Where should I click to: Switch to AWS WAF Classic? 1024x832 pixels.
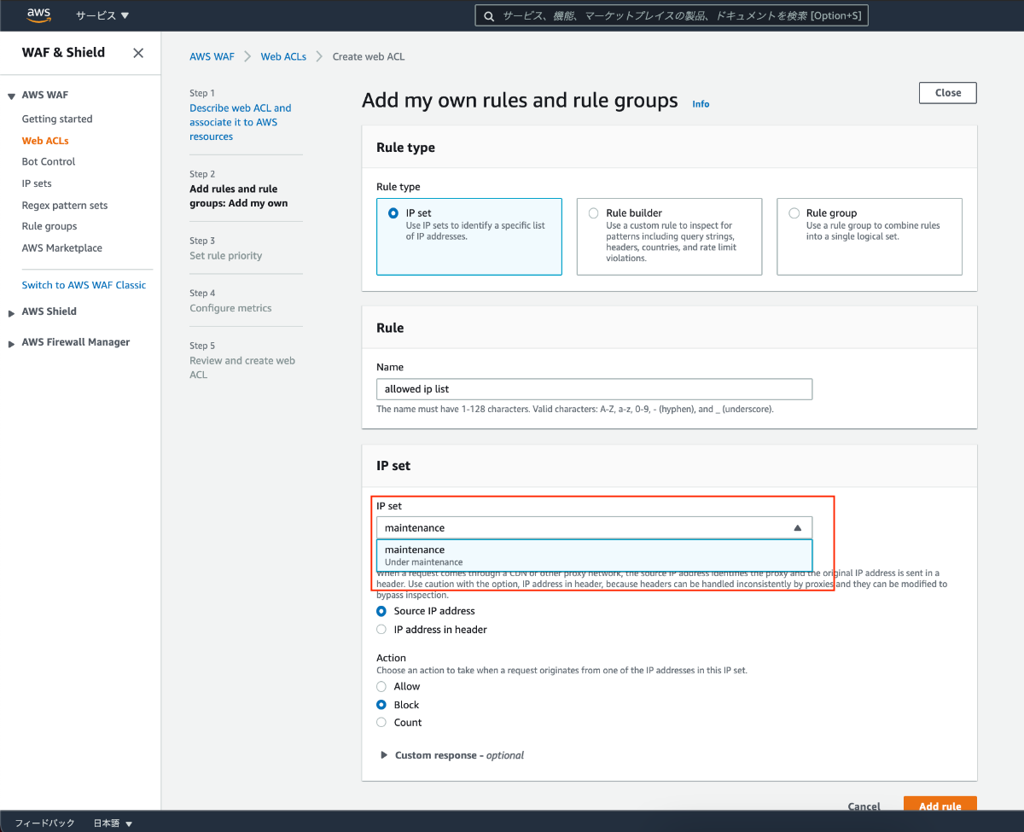(84, 285)
